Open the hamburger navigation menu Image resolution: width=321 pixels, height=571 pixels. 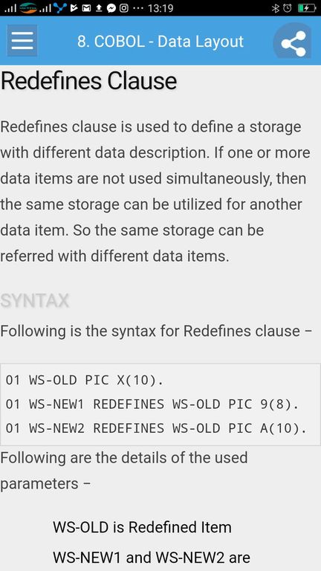click(22, 41)
